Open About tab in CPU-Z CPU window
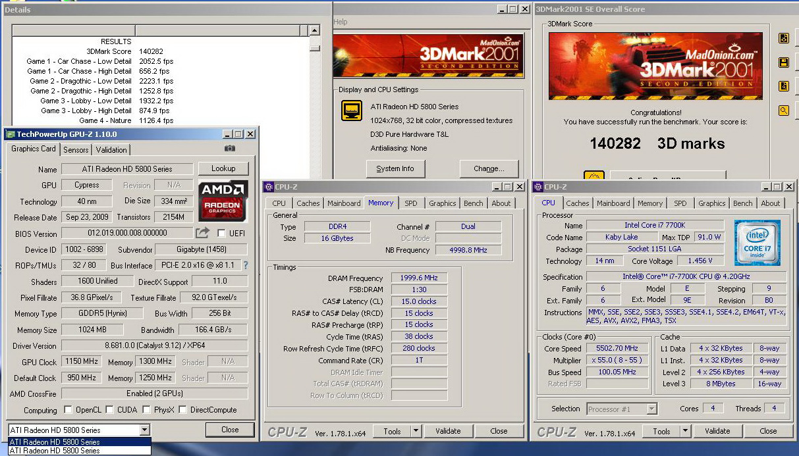This screenshot has height=456, width=799. (x=771, y=203)
